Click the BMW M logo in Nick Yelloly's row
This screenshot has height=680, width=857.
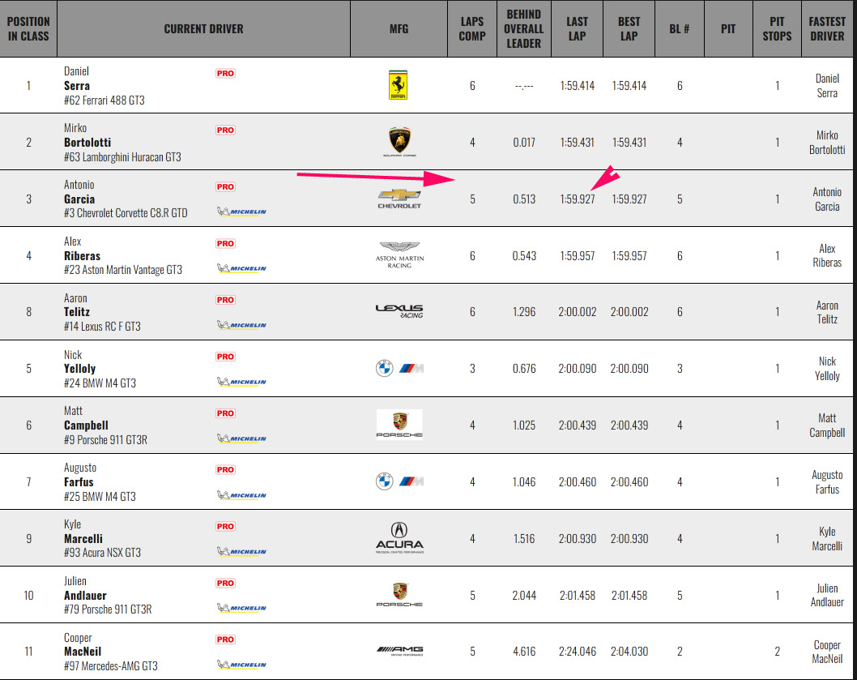pyautogui.click(x=399, y=369)
